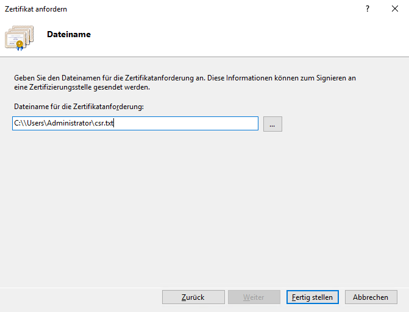Cancel the request with Abbrechen
This screenshot has height=312, width=409.
point(371,297)
